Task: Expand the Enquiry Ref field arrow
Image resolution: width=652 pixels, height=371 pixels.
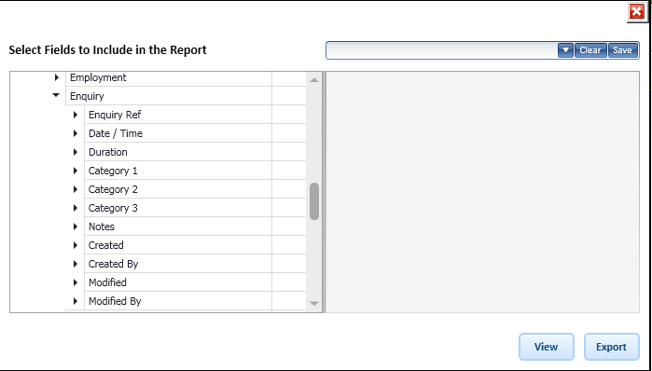Action: click(x=76, y=115)
